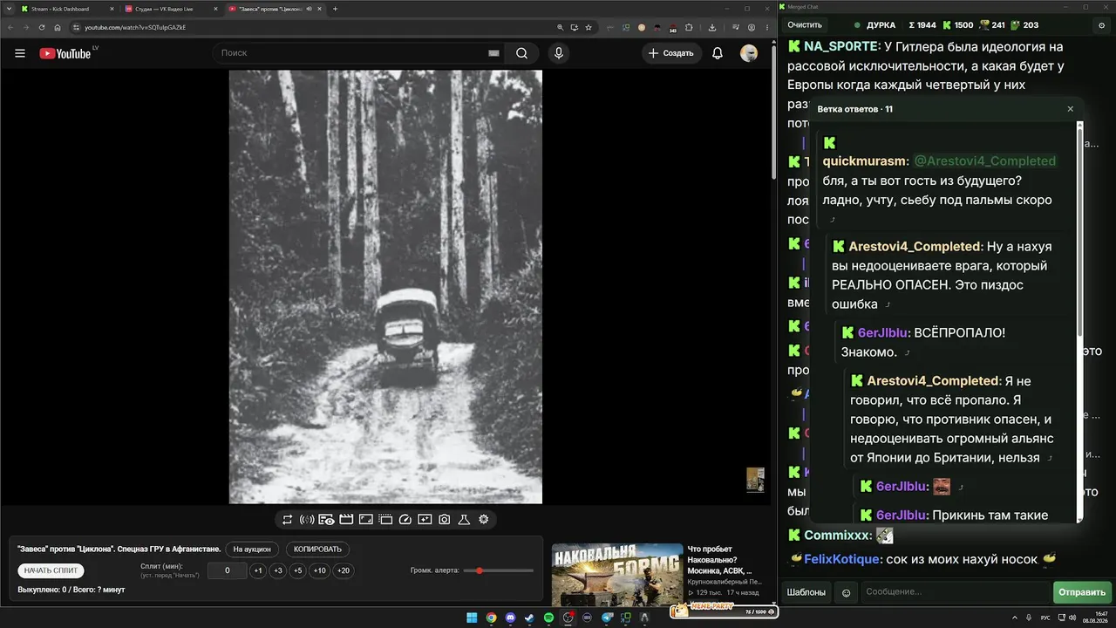Open Steam from the taskbar
Image resolution: width=1116 pixels, height=628 pixels.
[x=529, y=618]
